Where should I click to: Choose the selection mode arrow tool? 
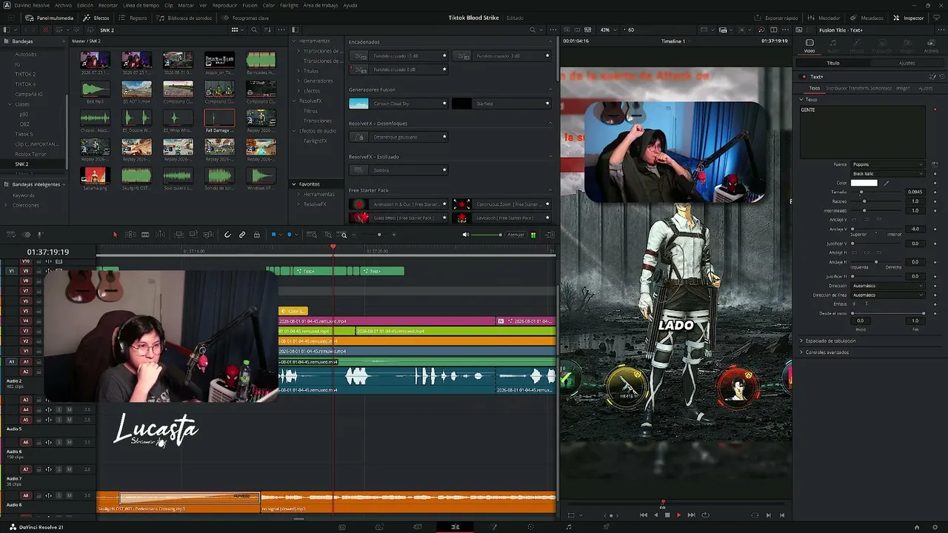pos(115,235)
